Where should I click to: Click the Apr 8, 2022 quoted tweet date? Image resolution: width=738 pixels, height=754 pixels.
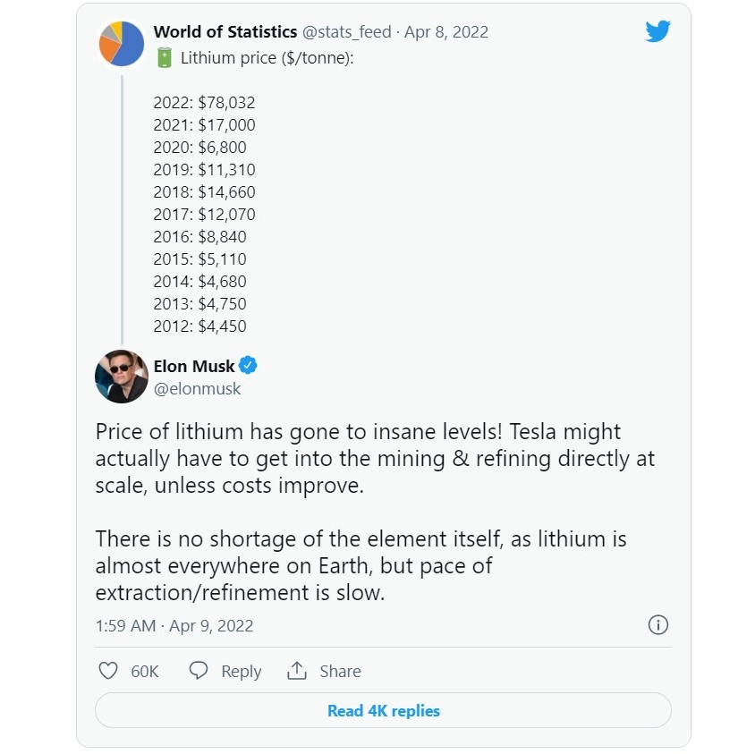point(446,32)
